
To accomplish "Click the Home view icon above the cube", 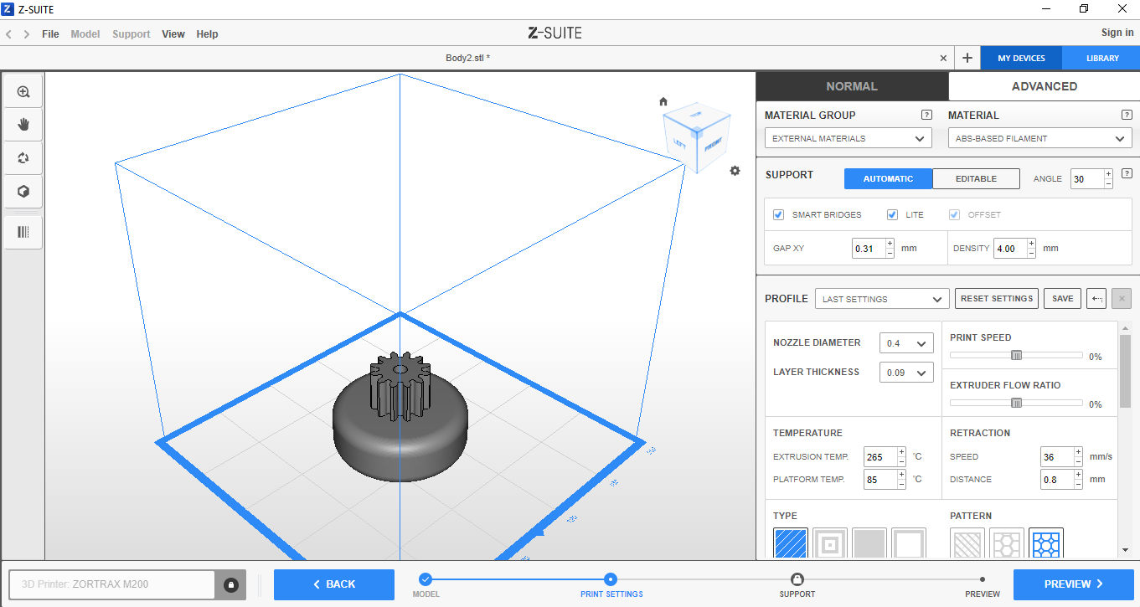I will (x=663, y=101).
